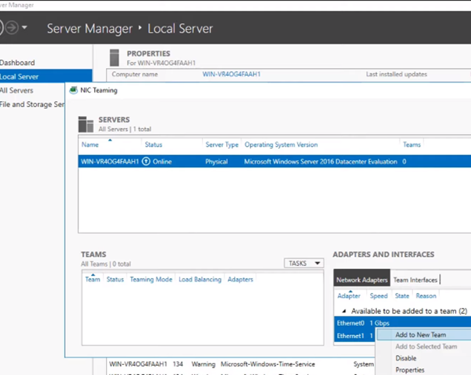Click the NIC Teaming window icon
Screen dimensions: 471x375
pyautogui.click(x=73, y=90)
